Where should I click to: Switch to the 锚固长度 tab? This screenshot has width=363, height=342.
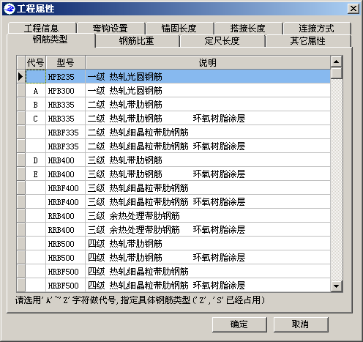(x=179, y=29)
